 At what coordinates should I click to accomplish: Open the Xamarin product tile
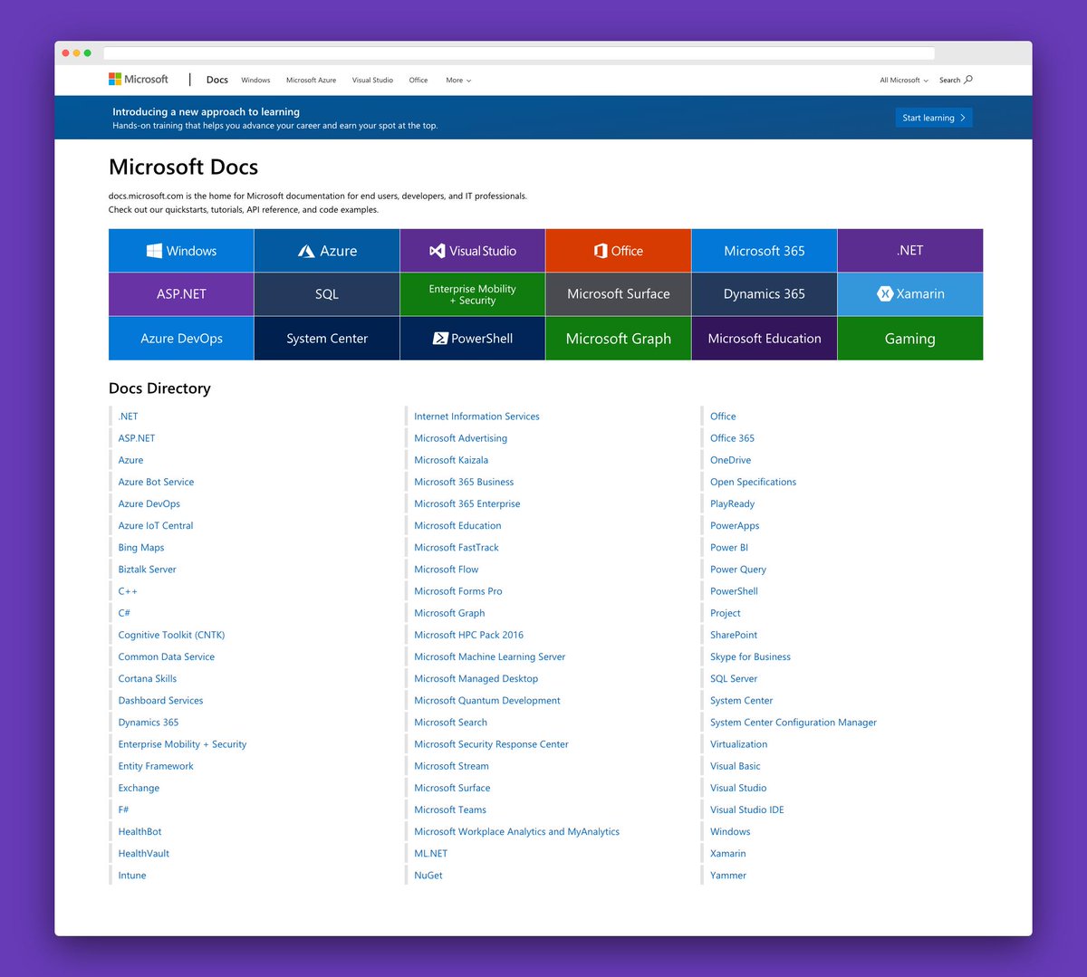click(910, 294)
